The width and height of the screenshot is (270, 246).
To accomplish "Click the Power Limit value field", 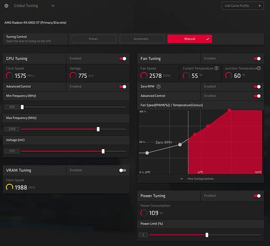I will tap(143, 235).
